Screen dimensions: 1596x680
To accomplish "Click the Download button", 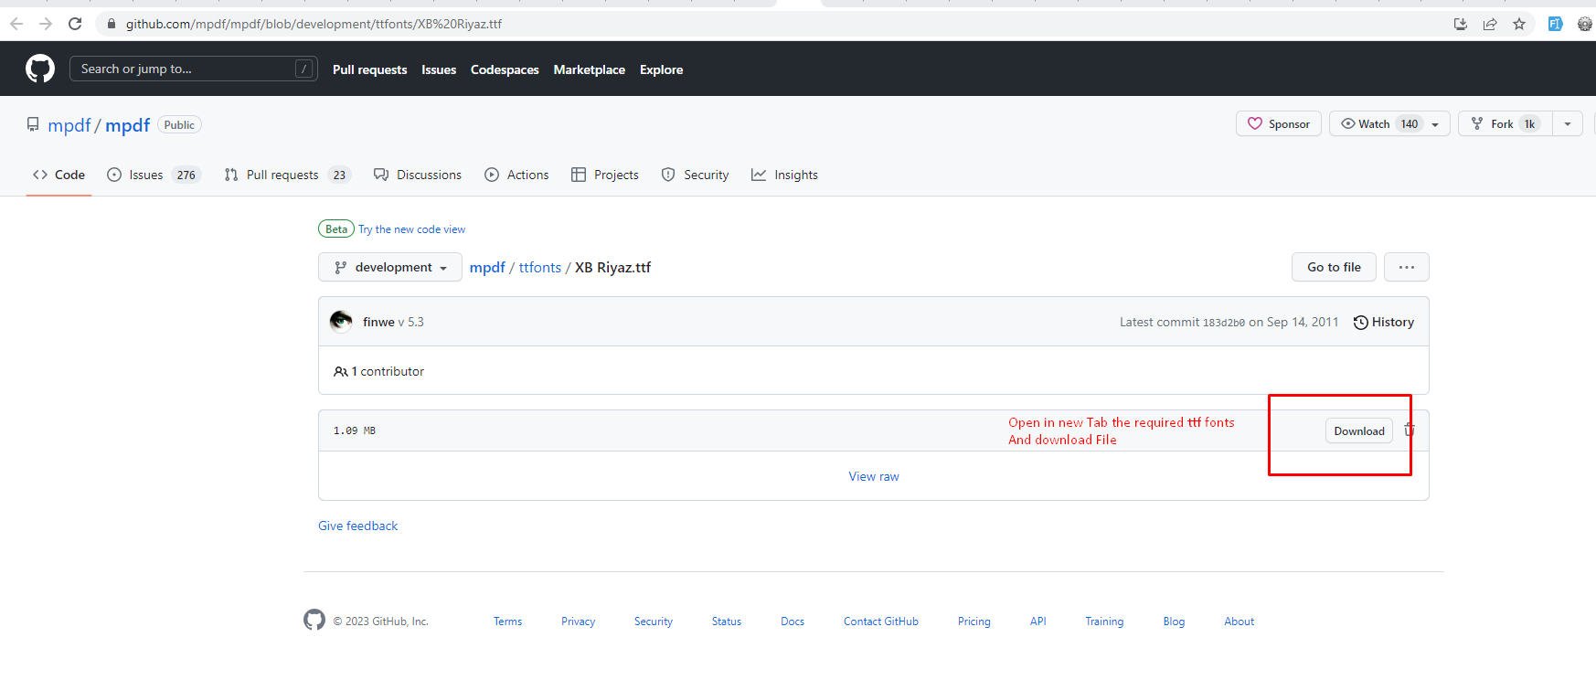I will (1359, 430).
